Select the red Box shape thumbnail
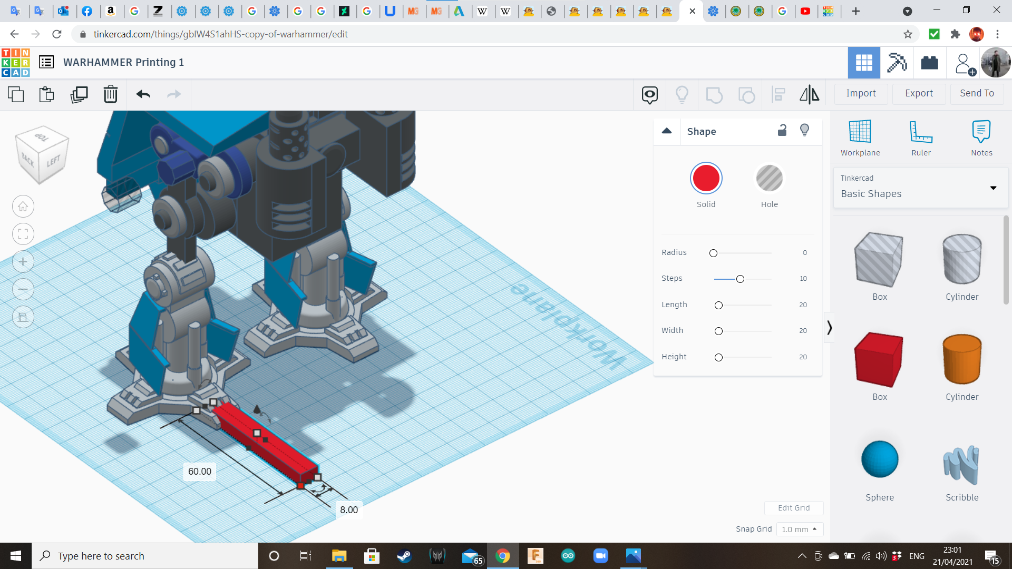Image resolution: width=1012 pixels, height=569 pixels. click(x=879, y=360)
